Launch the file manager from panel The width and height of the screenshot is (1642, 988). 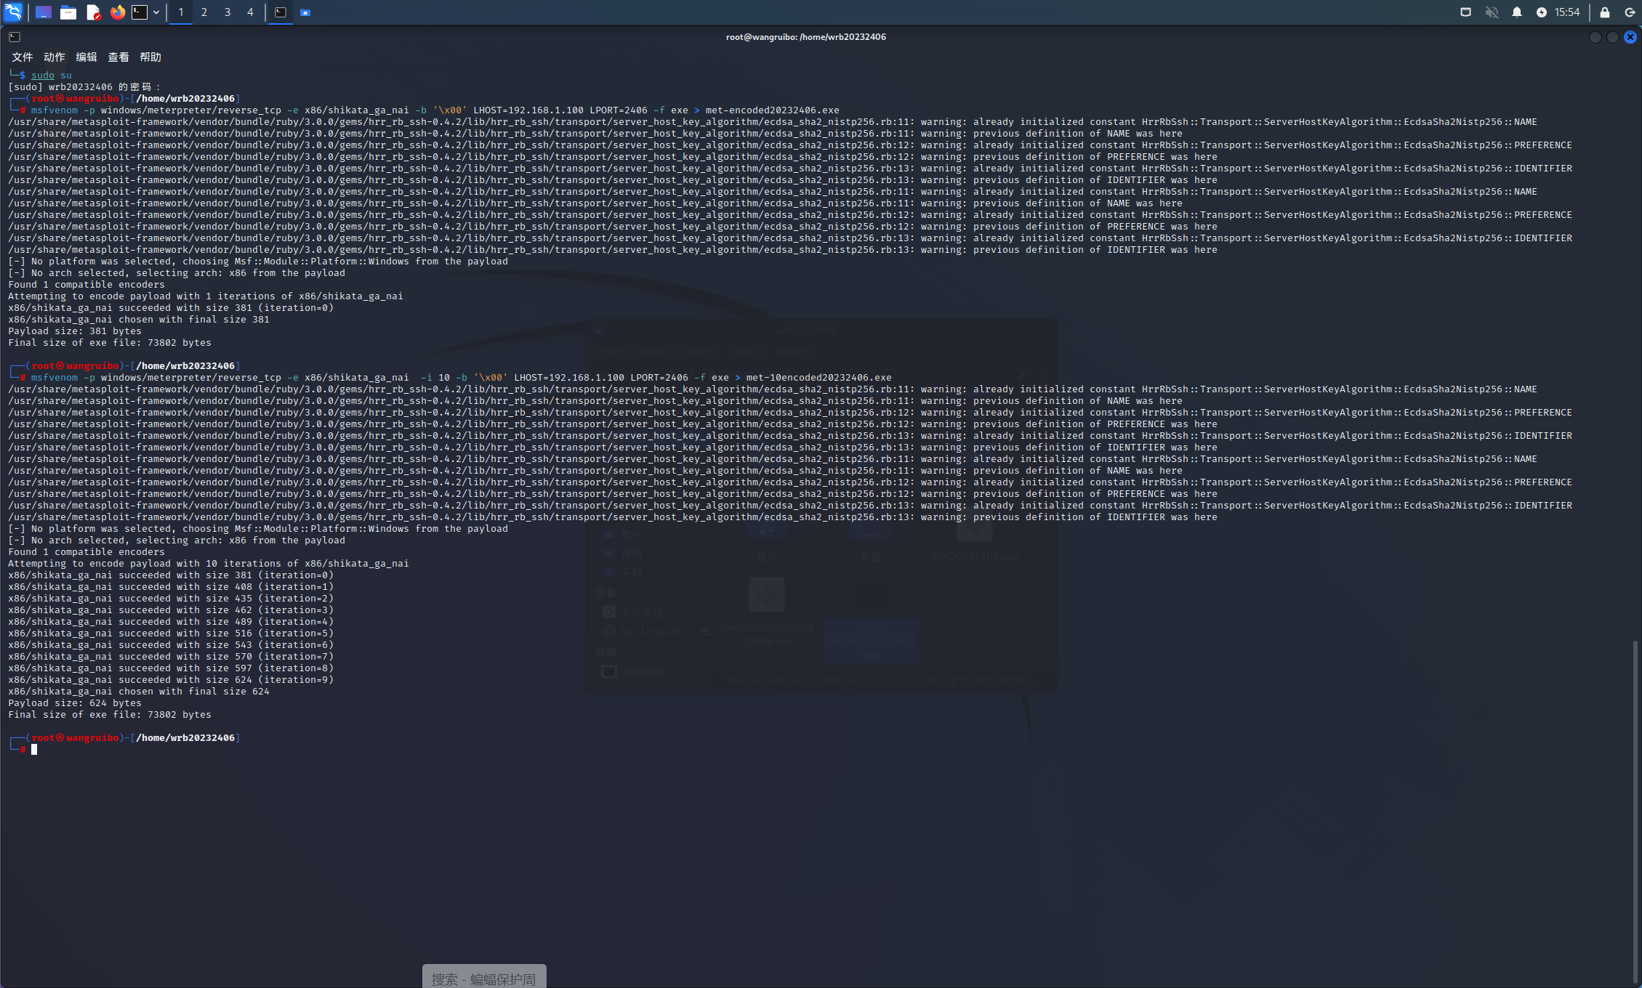pos(68,12)
